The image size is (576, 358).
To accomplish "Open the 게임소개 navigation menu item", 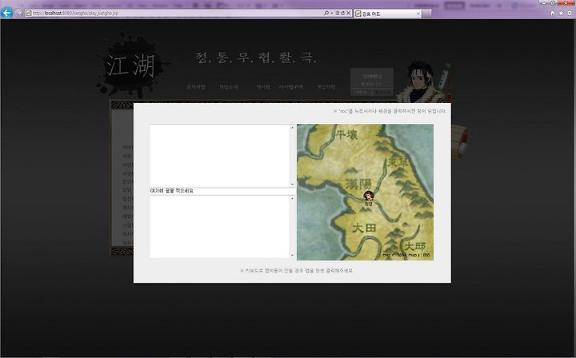I will [229, 87].
